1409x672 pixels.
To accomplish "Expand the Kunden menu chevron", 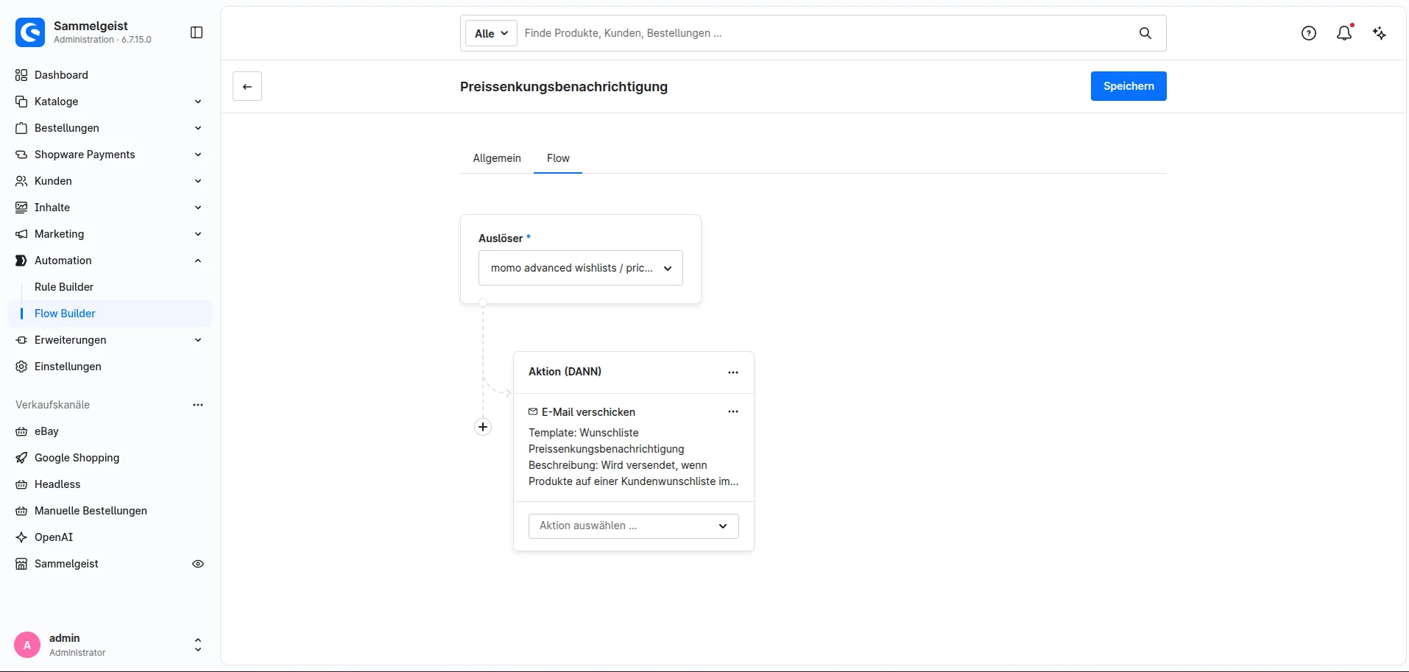I will pos(198,181).
